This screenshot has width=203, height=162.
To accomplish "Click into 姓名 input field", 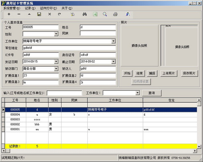I will pyautogui.click(x=98, y=27).
